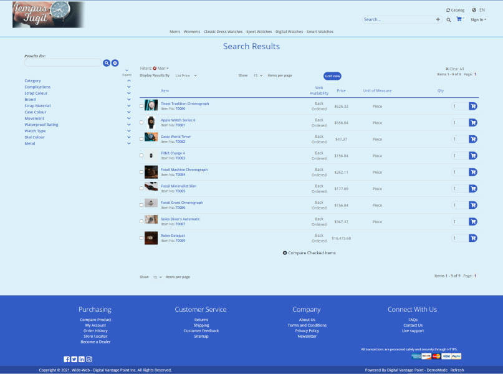The image size is (503, 374).
Task: Click the header search magnifier icon
Action: [x=448, y=20]
